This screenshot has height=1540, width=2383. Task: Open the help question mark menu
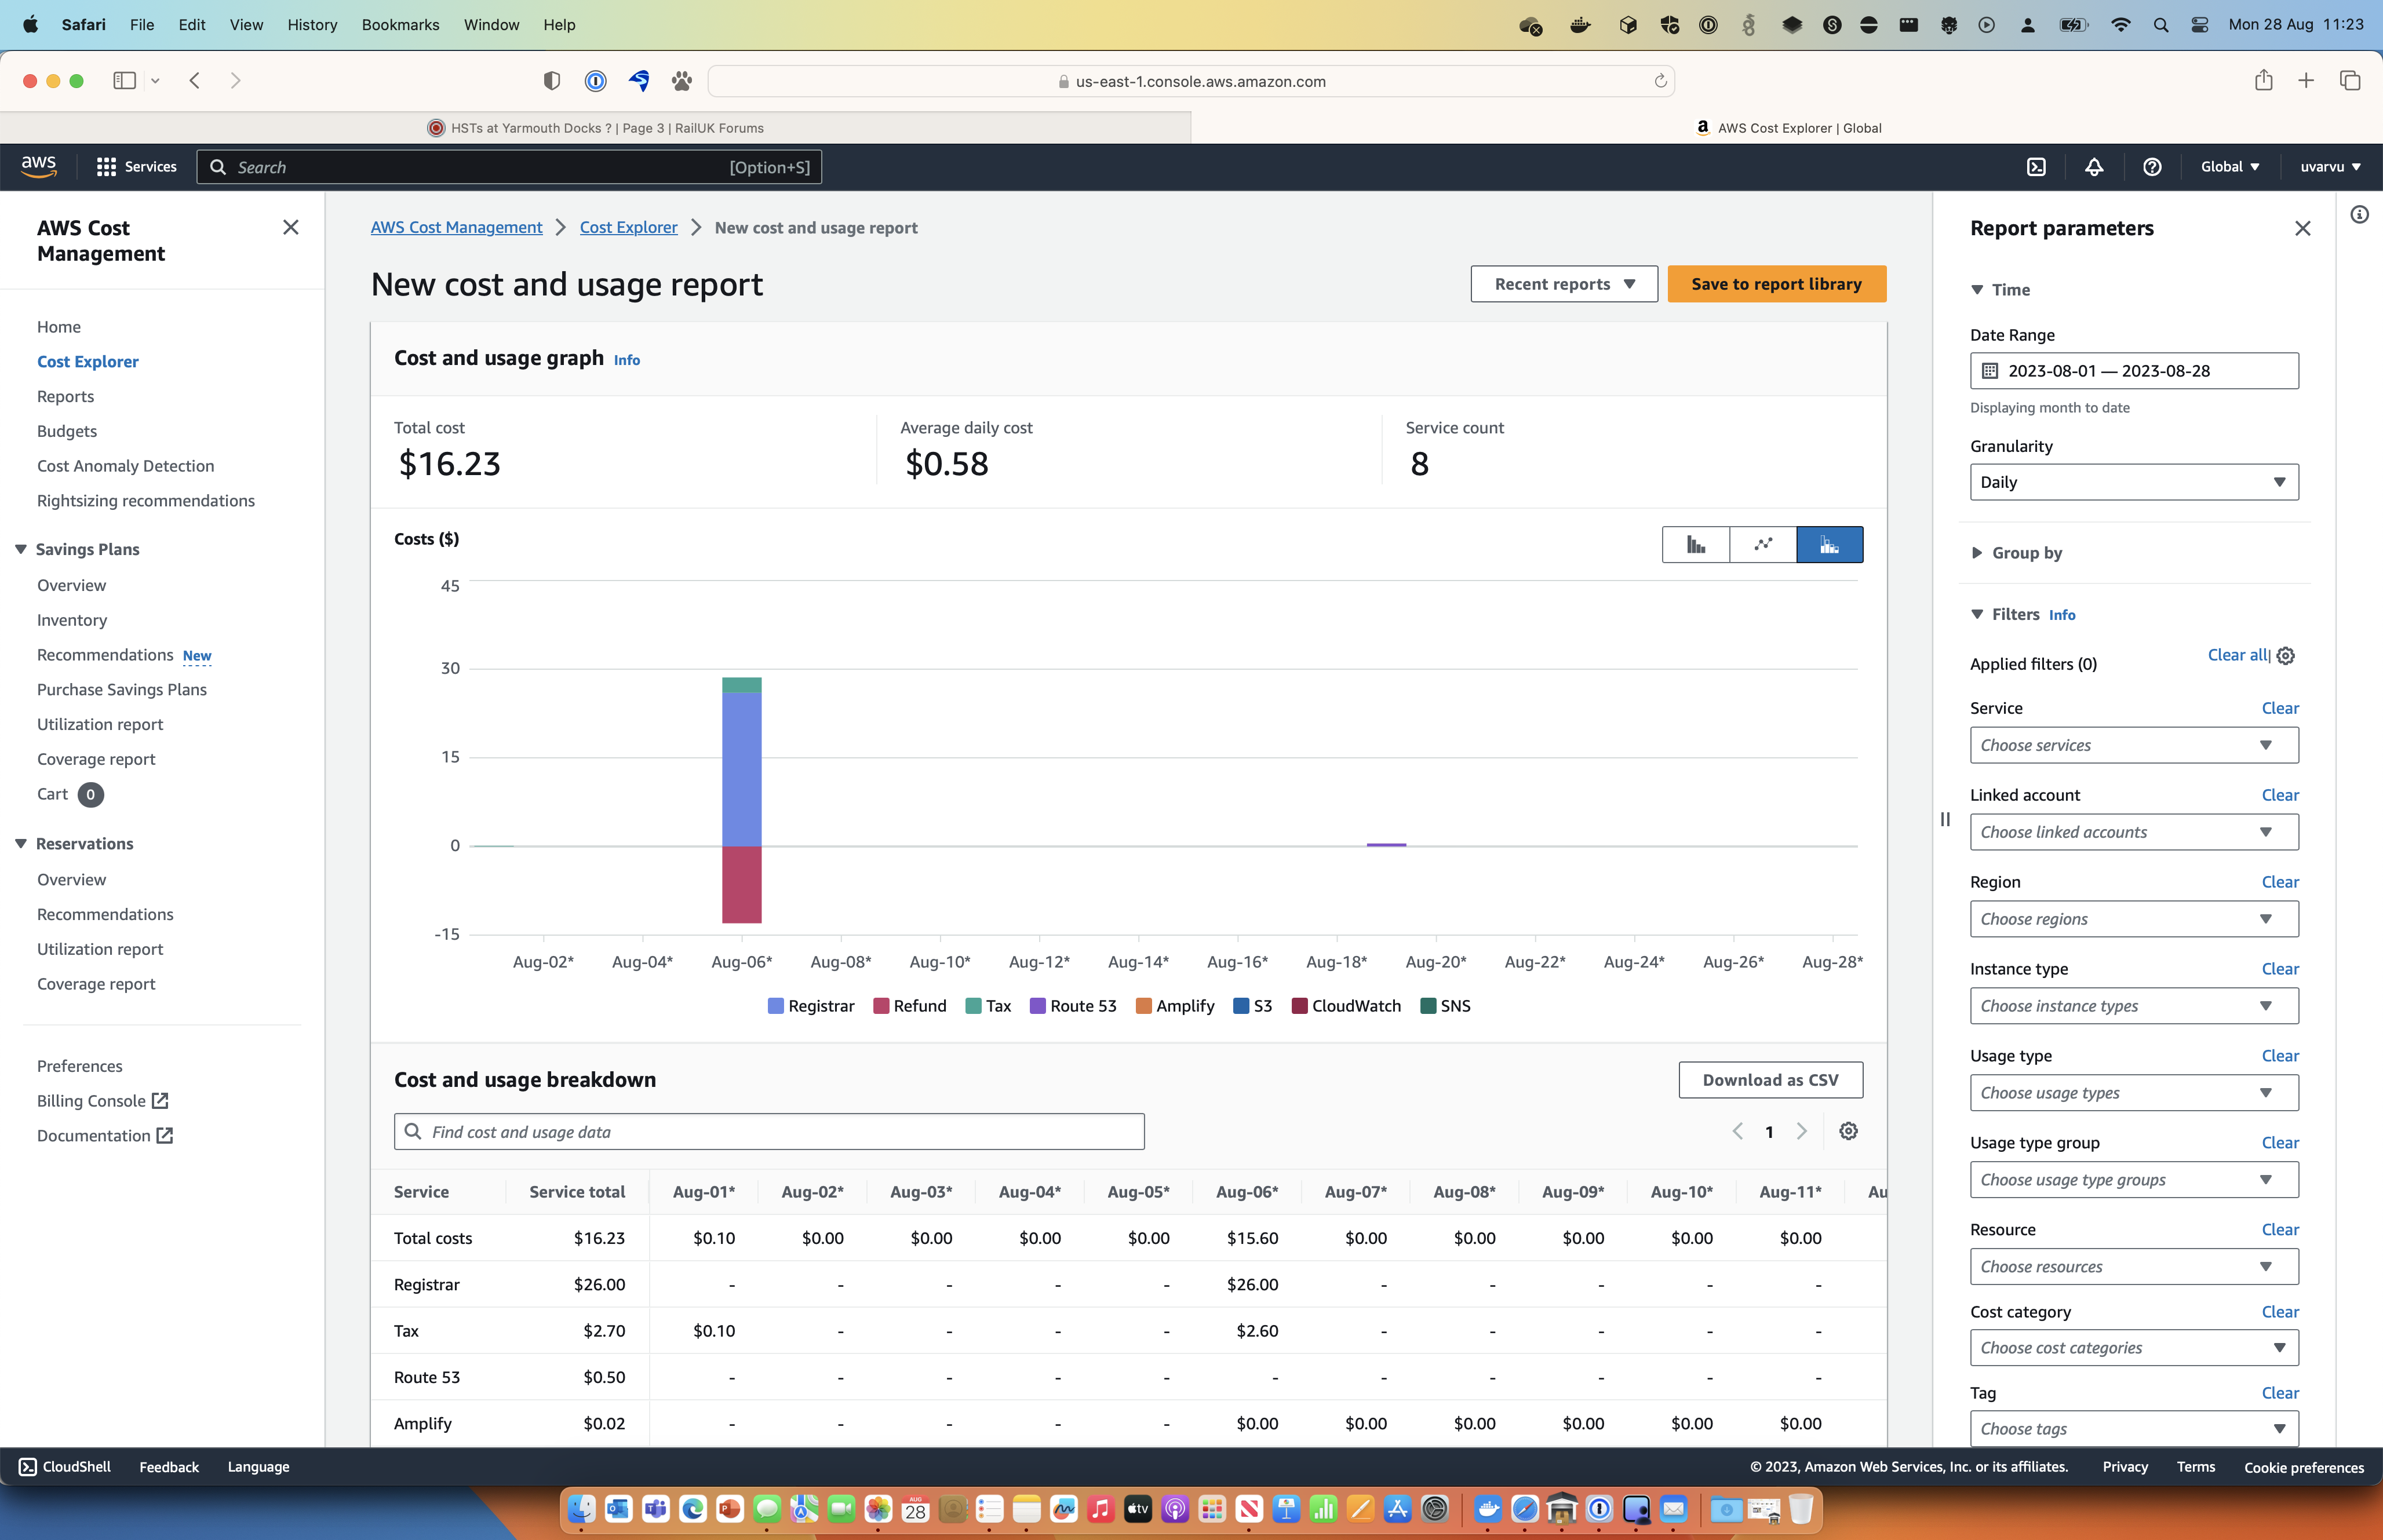2152,167
